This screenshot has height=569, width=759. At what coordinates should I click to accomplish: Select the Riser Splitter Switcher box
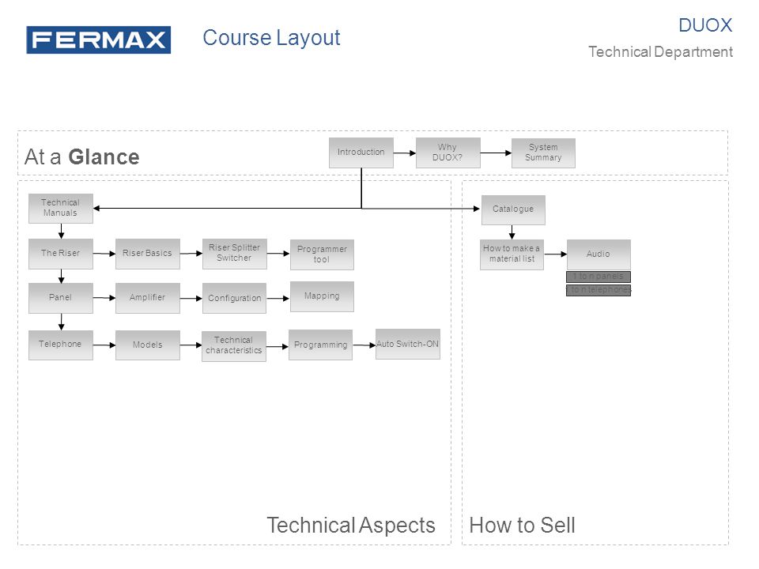coord(235,254)
